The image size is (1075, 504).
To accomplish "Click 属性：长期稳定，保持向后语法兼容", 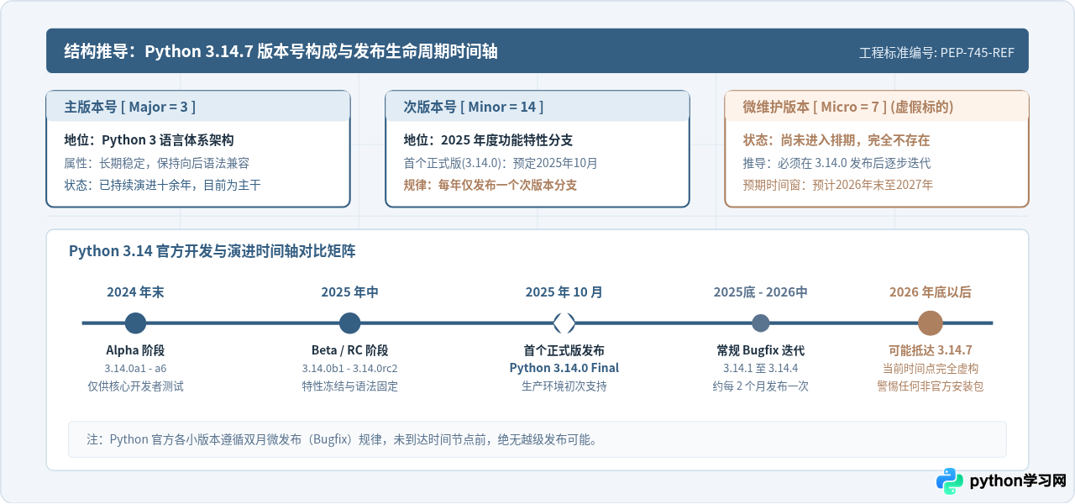I will [x=157, y=163].
